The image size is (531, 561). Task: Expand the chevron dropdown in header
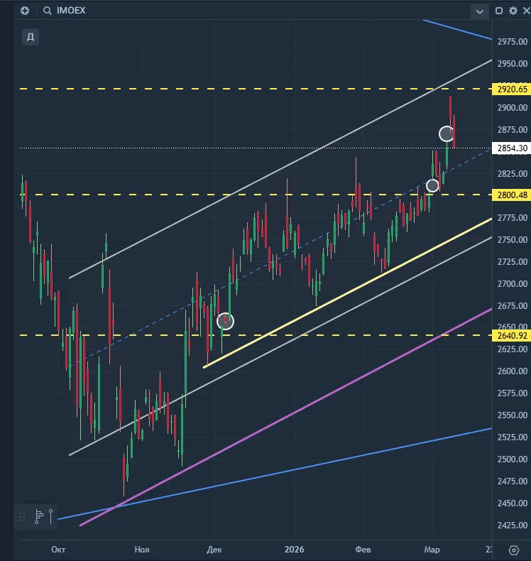coord(480,11)
